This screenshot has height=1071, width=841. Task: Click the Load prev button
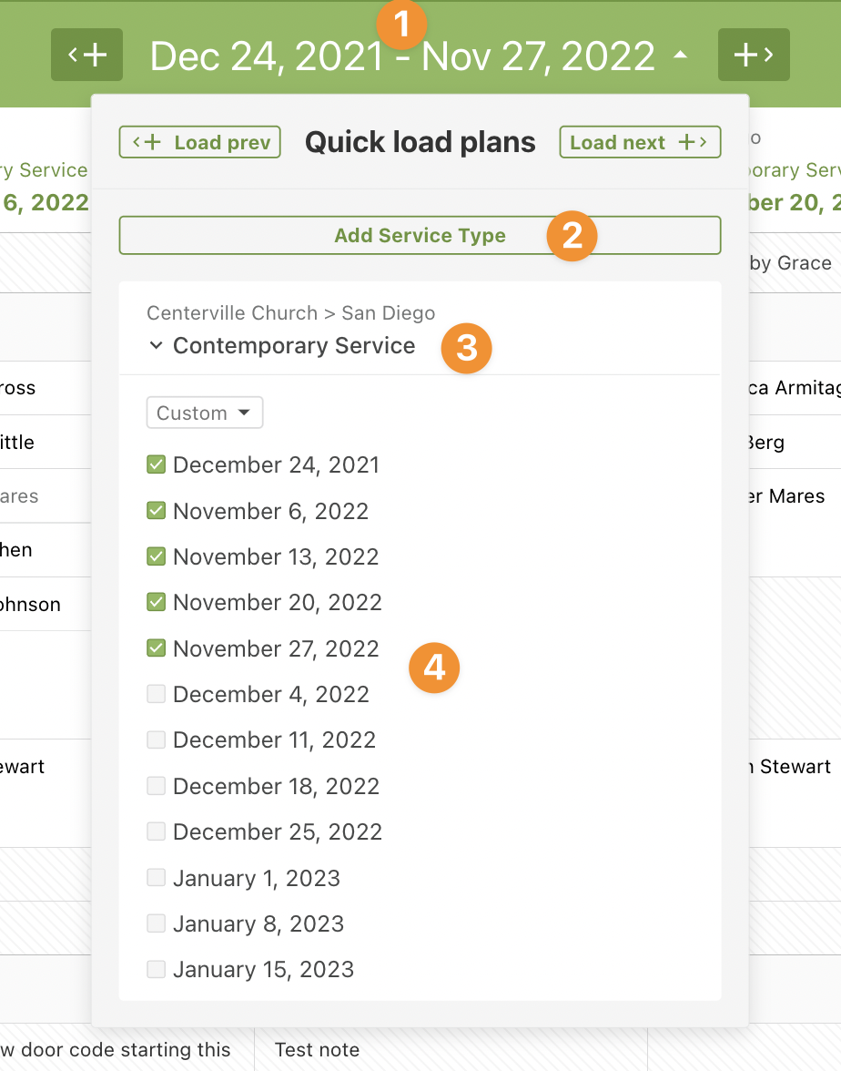click(x=200, y=142)
